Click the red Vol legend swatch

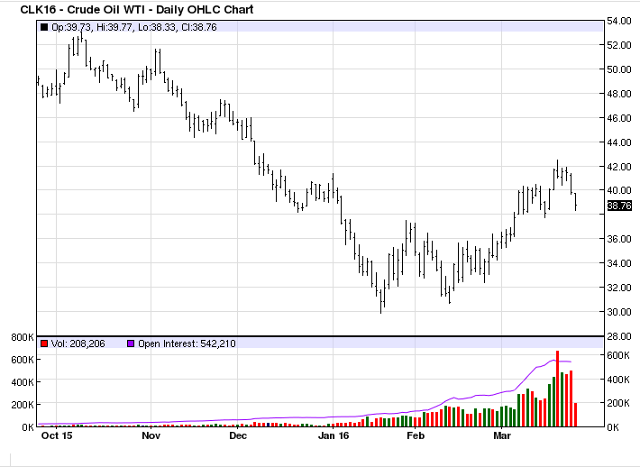(44, 343)
